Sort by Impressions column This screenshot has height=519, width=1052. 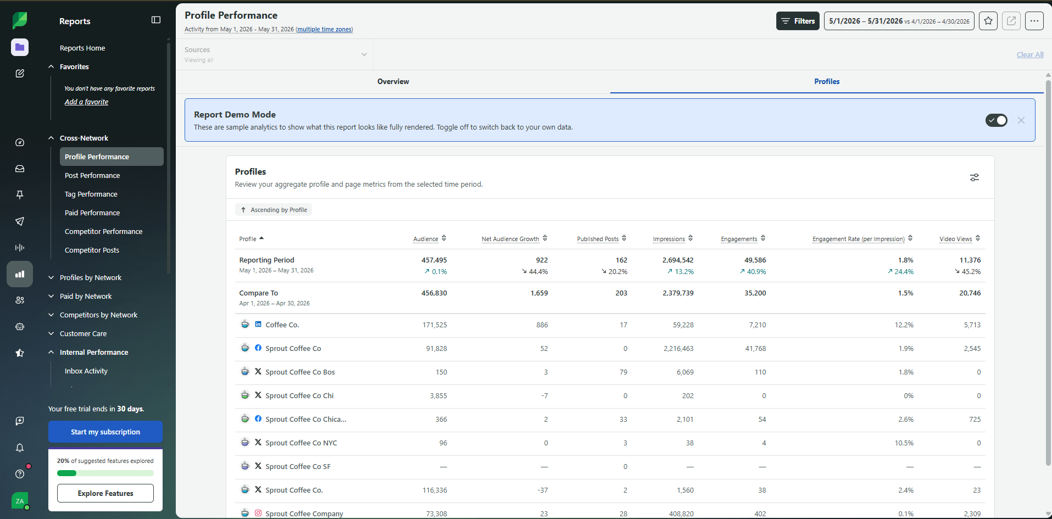coord(673,239)
